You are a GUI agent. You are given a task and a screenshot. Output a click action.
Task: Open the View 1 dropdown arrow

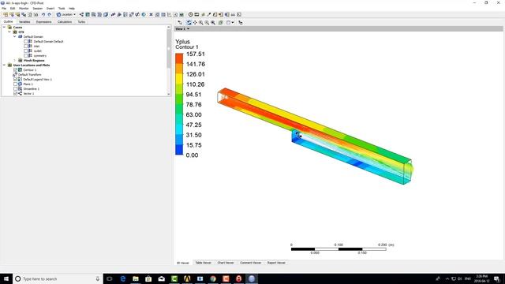188,29
